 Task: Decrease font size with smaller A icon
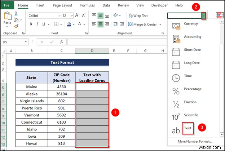click(x=84, y=15)
